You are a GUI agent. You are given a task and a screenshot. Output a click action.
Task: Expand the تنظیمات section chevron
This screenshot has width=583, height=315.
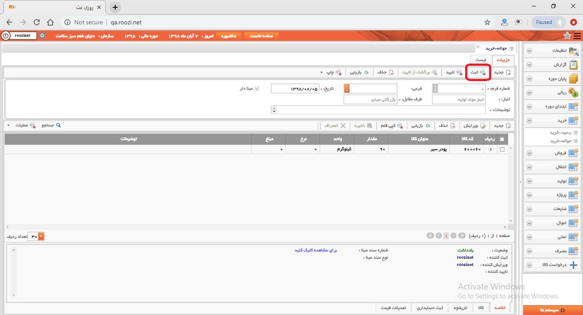529,51
